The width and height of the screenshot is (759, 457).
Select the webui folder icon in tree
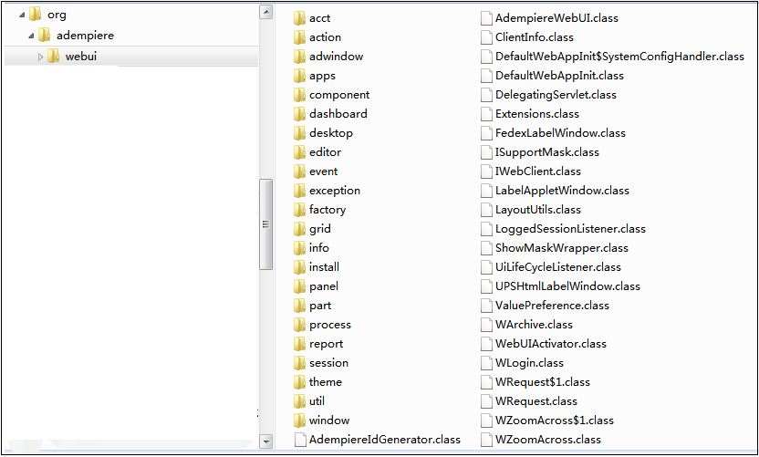(x=53, y=56)
